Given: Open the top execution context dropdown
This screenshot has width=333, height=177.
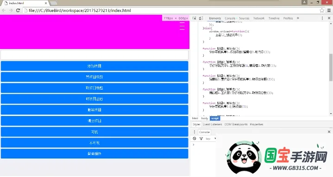Looking at the screenshot, I should click(x=211, y=139).
